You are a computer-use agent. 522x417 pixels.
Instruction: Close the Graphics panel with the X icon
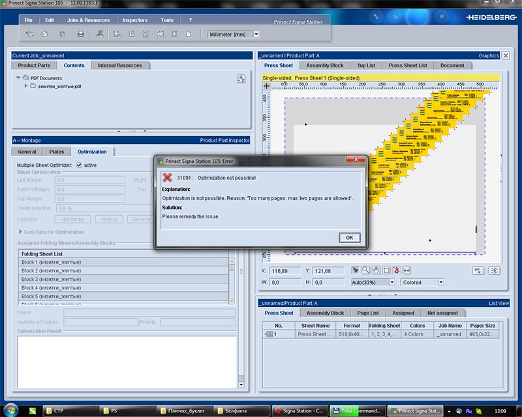pos(504,56)
